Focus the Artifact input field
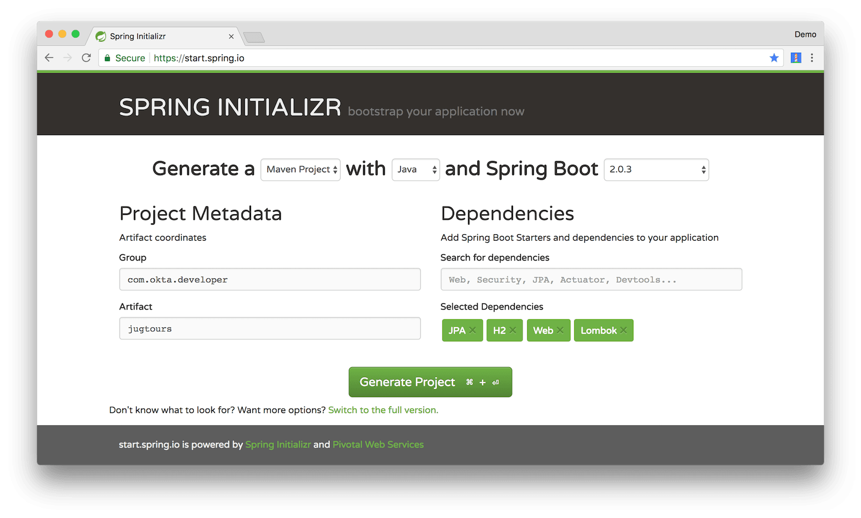861x518 pixels. (x=270, y=328)
